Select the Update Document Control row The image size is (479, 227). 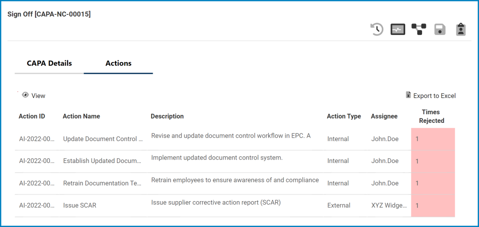pos(103,139)
